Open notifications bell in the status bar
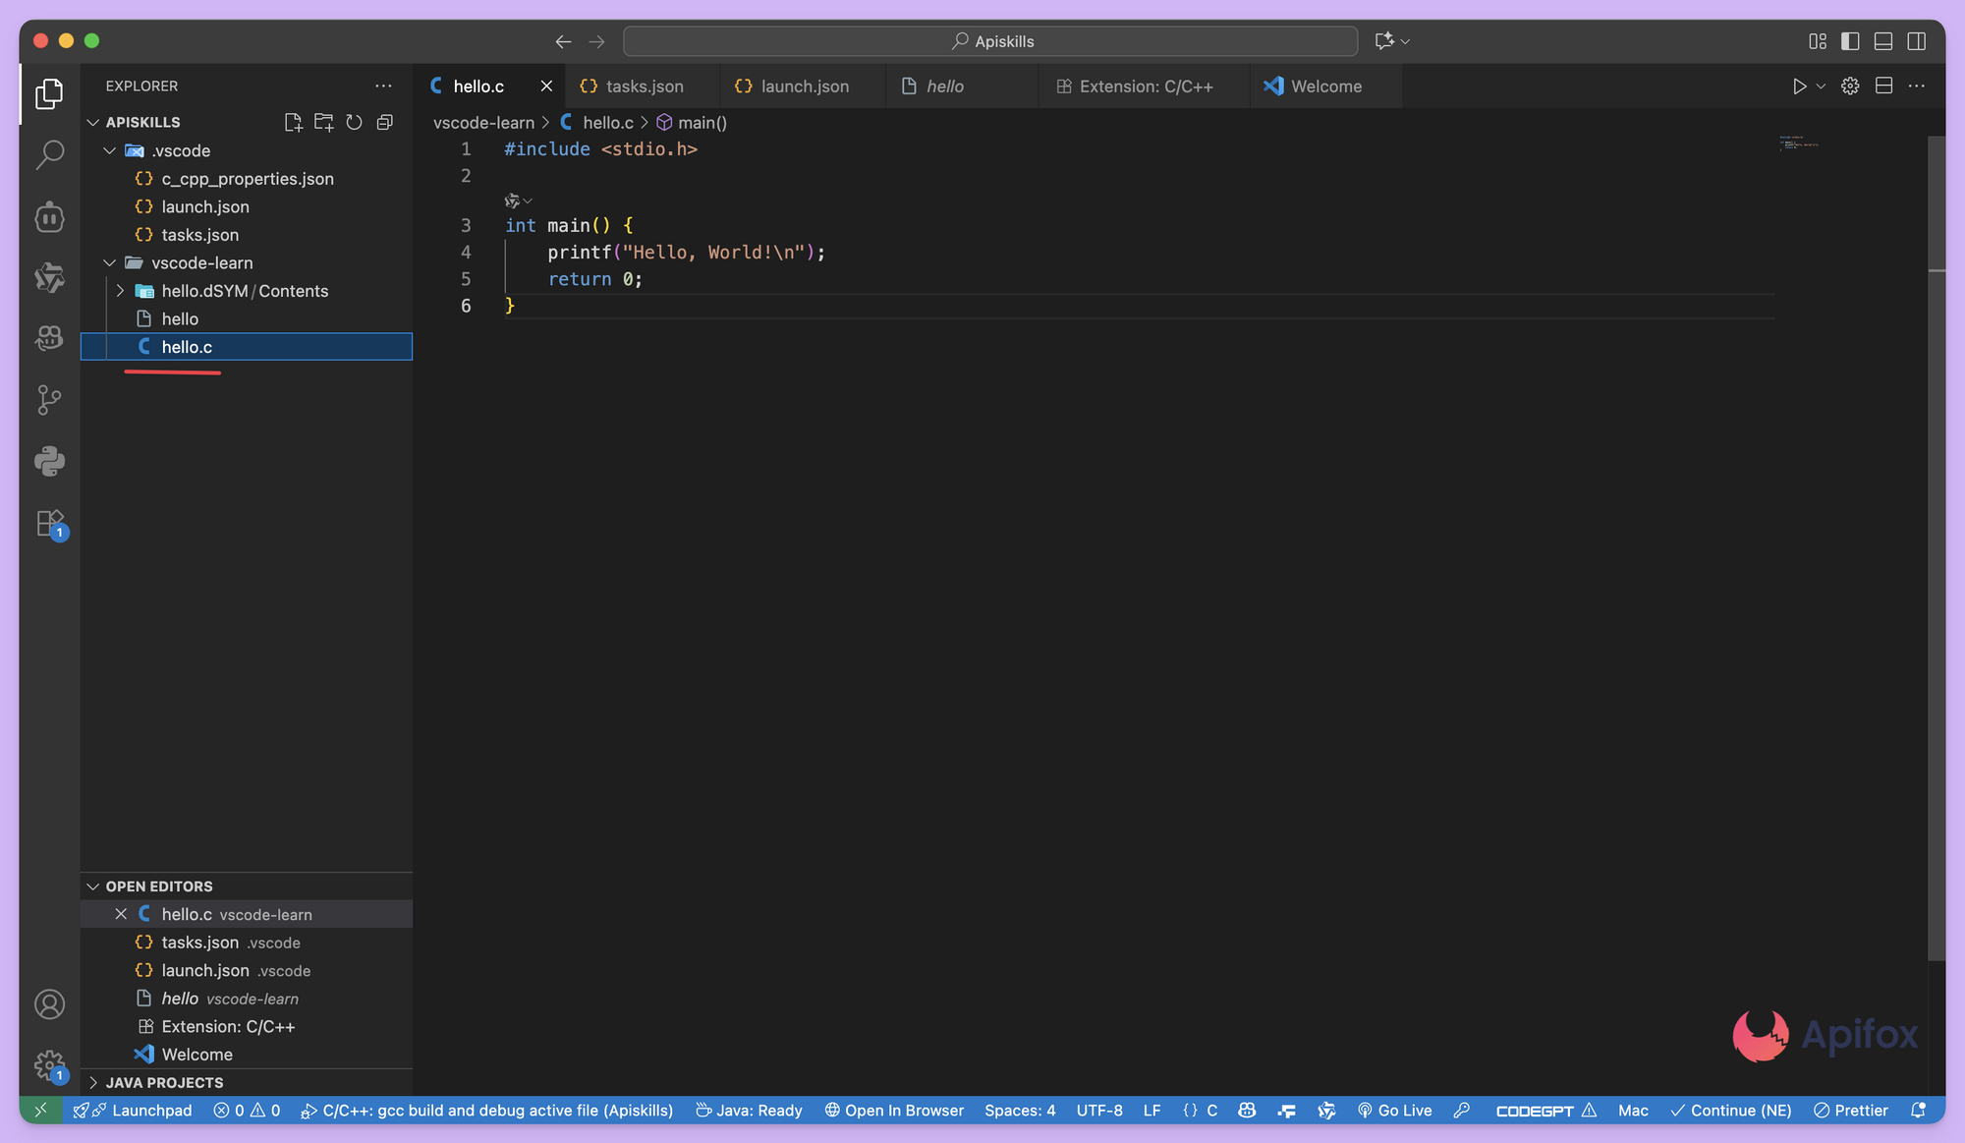The height and width of the screenshot is (1143, 1965). coord(1917,1110)
